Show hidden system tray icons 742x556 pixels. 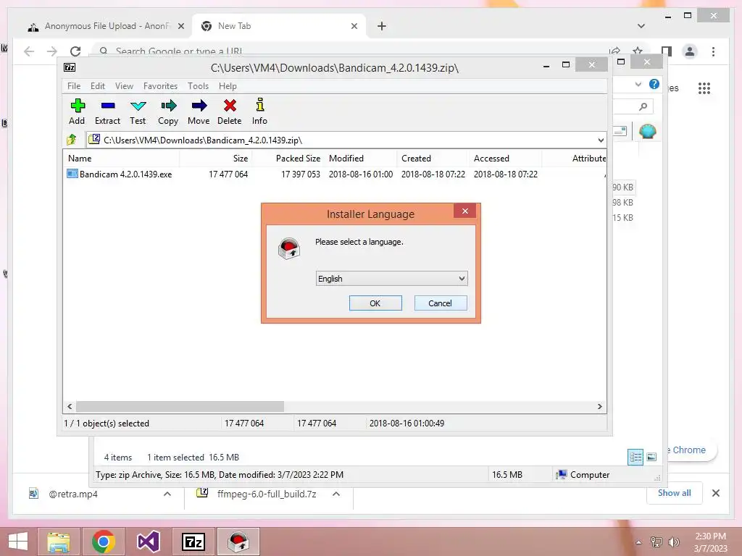(638, 542)
